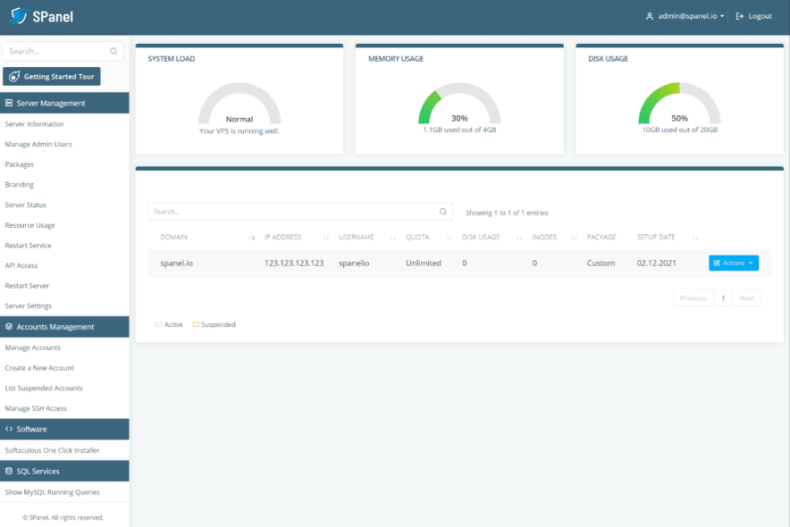Select Server Settings in the sidebar
This screenshot has height=527, width=790.
click(x=27, y=305)
